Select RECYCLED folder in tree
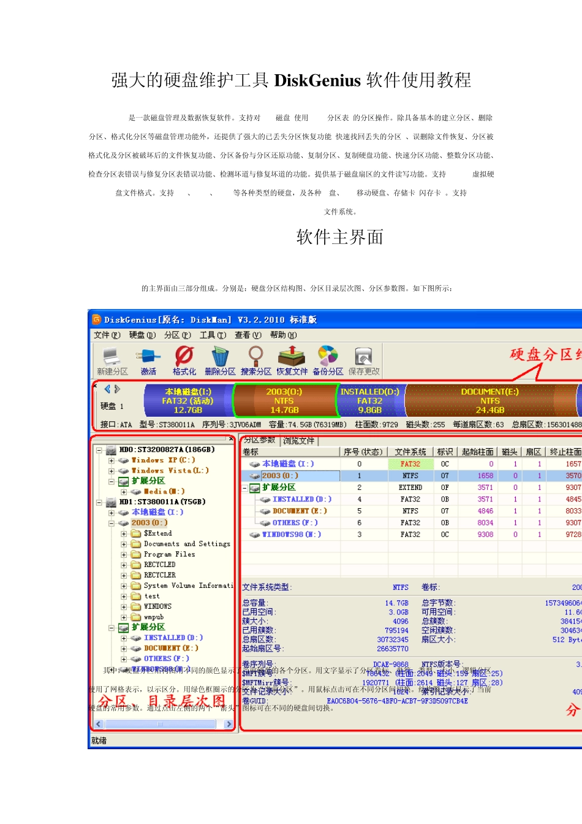Viewport: 582px width, 824px height. click(159, 565)
